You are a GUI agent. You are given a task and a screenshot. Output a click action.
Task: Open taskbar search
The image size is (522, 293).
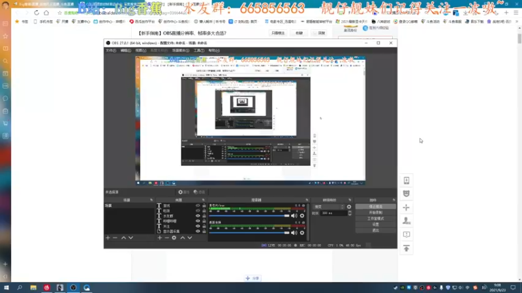(20, 288)
